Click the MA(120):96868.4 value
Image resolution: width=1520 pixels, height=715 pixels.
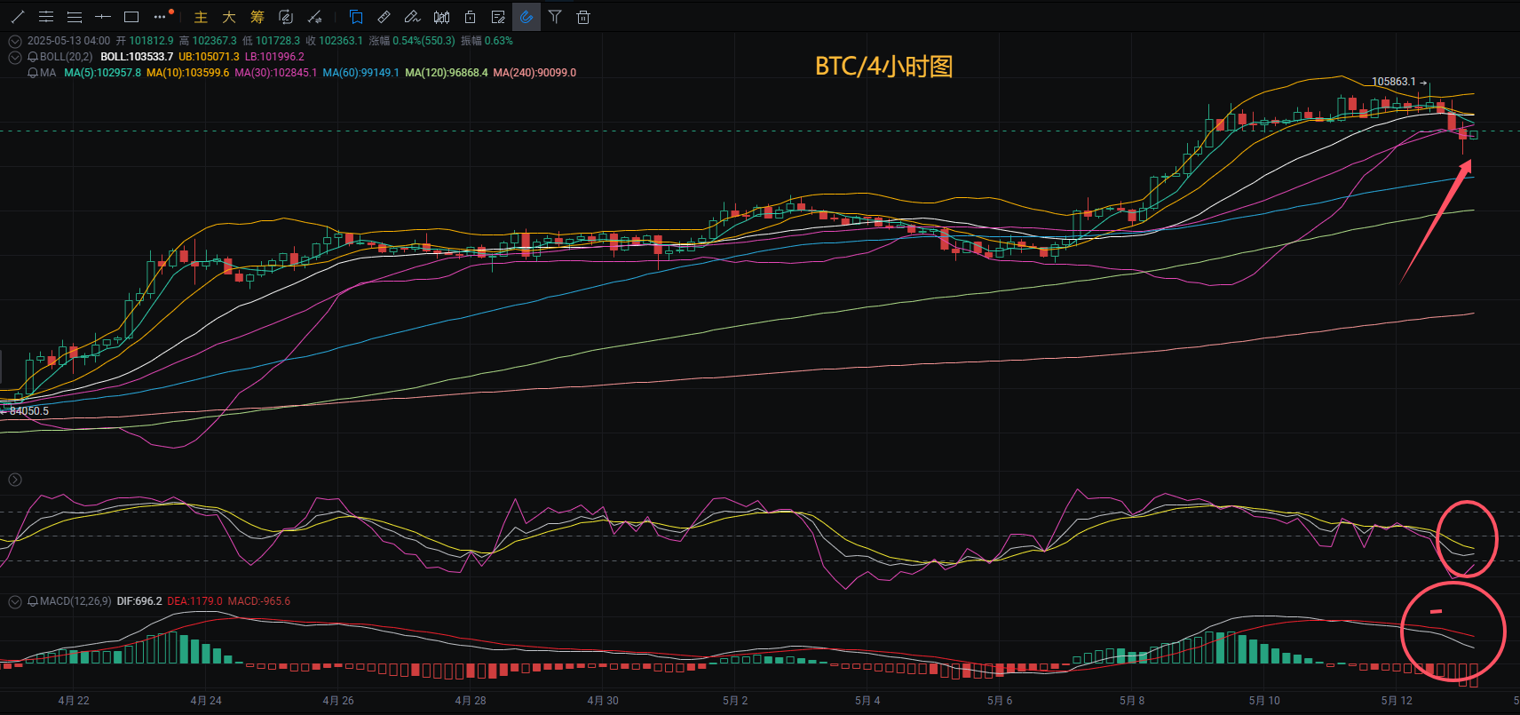coord(447,73)
